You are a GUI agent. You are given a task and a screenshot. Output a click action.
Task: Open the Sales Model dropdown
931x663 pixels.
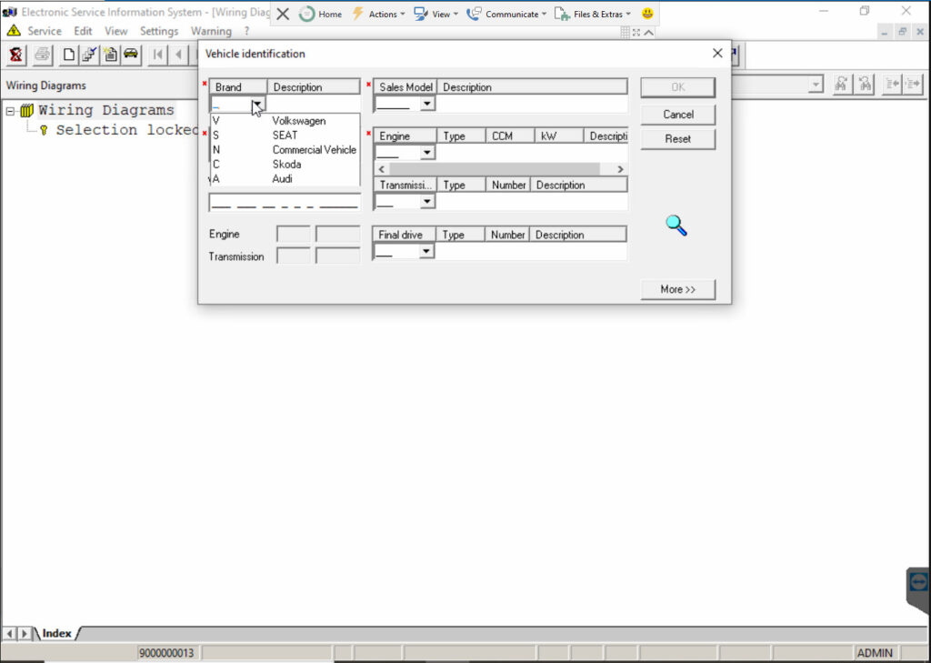(x=427, y=105)
